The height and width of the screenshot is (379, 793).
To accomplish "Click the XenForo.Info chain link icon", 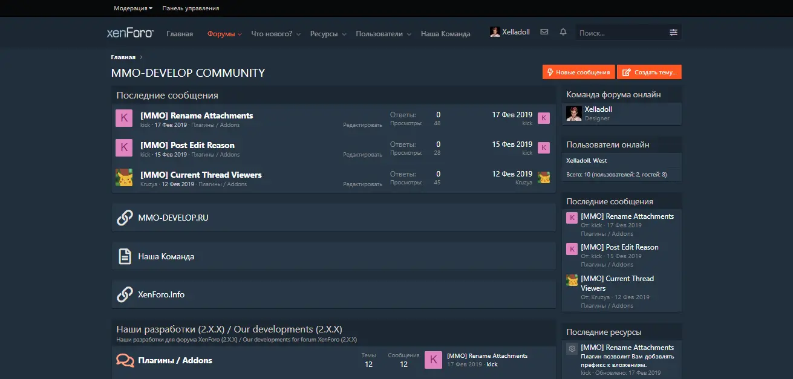I will pos(125,295).
